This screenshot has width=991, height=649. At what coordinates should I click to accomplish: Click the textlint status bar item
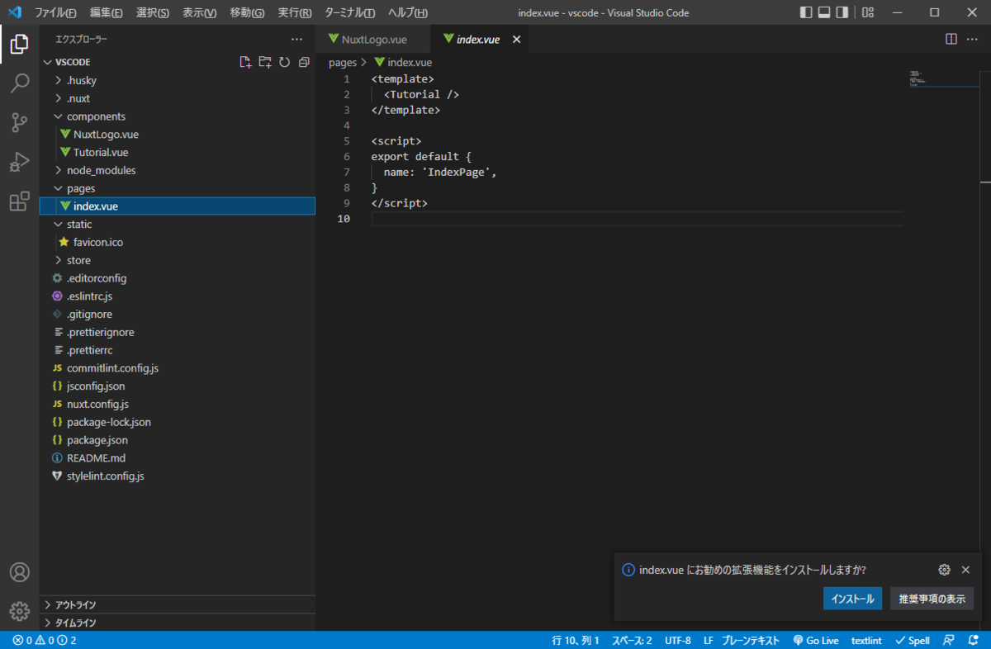pyautogui.click(x=866, y=640)
